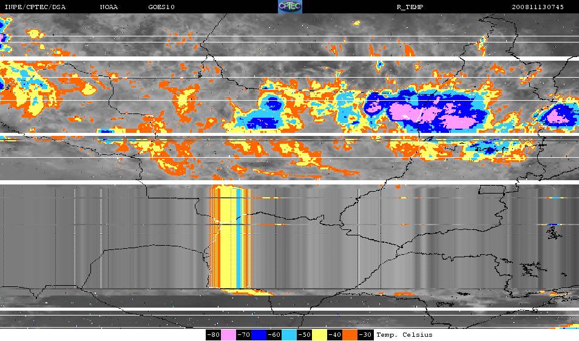
Task: Click the pink legend swatch right of -80
Action: click(229, 335)
